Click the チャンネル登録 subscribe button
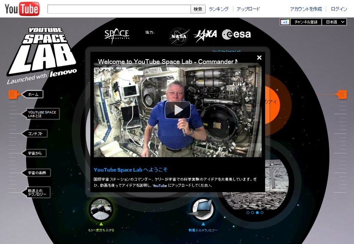This screenshot has height=244, width=354. click(x=306, y=22)
